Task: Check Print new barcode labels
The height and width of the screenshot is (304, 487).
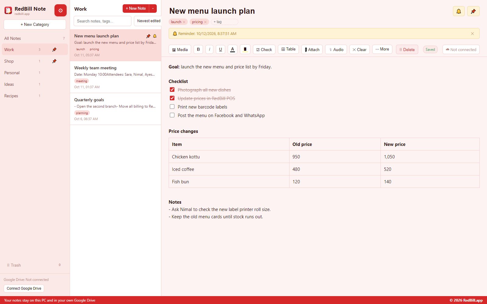Action: coord(172,107)
